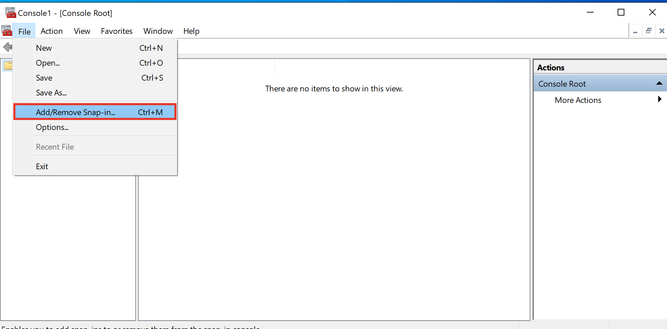The height and width of the screenshot is (329, 667).
Task: Open the Action menu
Action: [51, 31]
